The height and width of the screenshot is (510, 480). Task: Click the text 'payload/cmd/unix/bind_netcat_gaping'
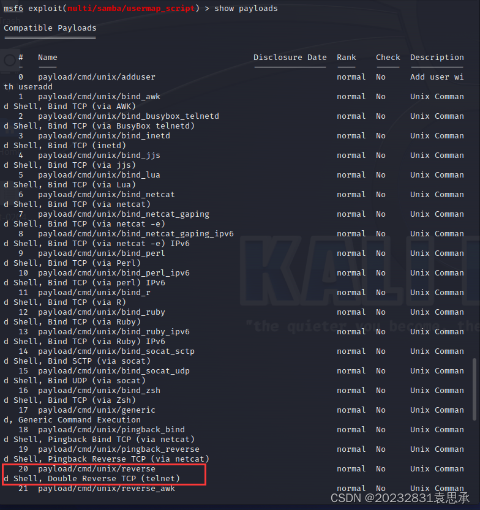(123, 214)
